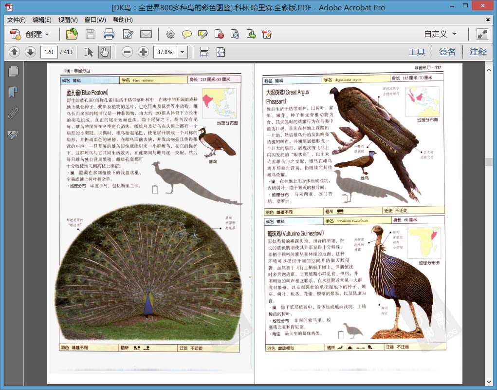
Task: Click the rotate pages icon
Action: (x=235, y=34)
